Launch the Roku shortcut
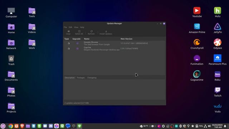Viewport: 229px width, 129px height. pos(218,76)
